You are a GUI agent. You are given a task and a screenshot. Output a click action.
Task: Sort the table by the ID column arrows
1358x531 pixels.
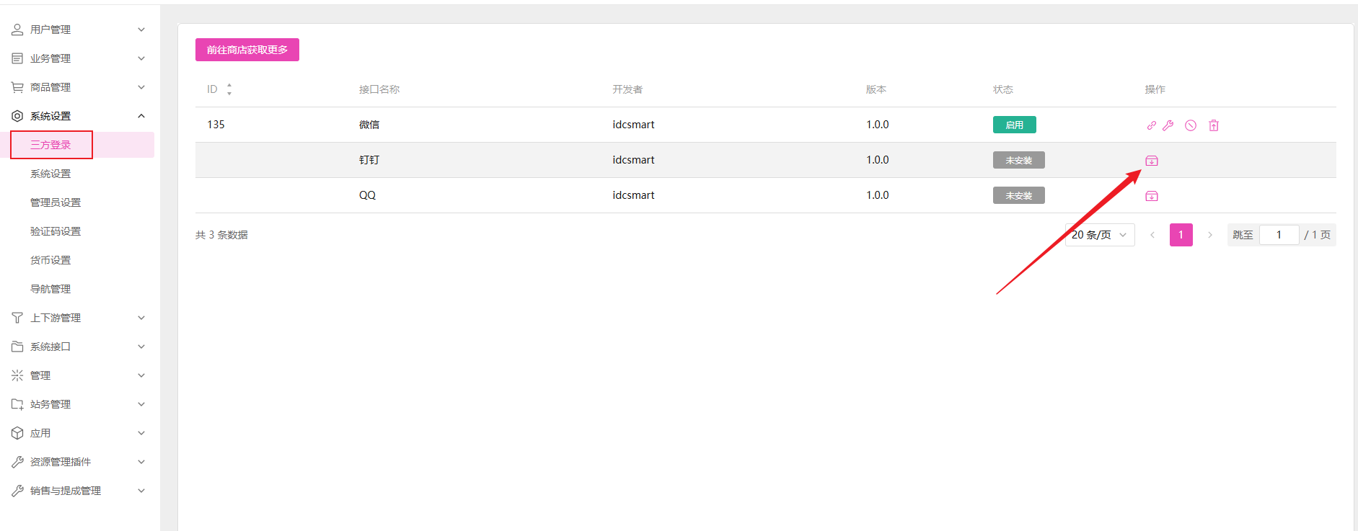tap(229, 89)
